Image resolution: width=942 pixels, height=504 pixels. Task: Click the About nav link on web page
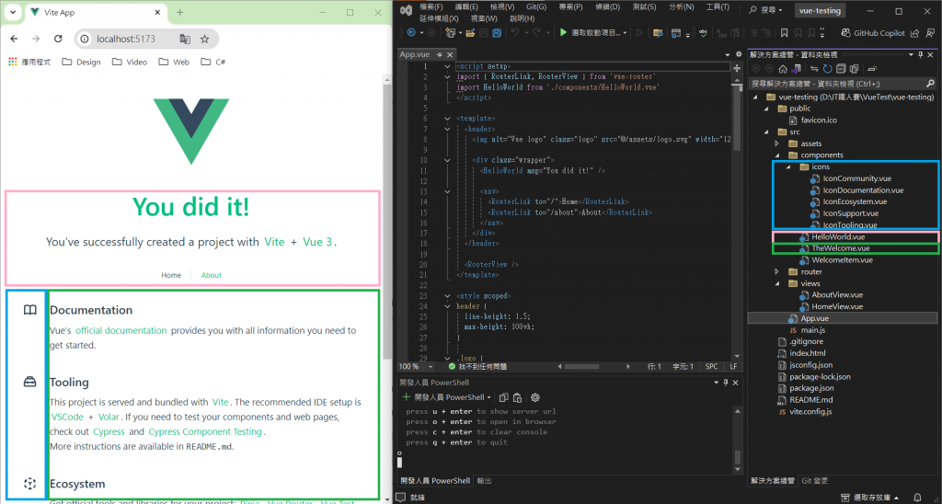[x=211, y=275]
